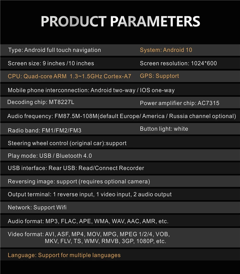
Task: Select the orange CPU: Quad-core ARM line
Action: (69, 76)
